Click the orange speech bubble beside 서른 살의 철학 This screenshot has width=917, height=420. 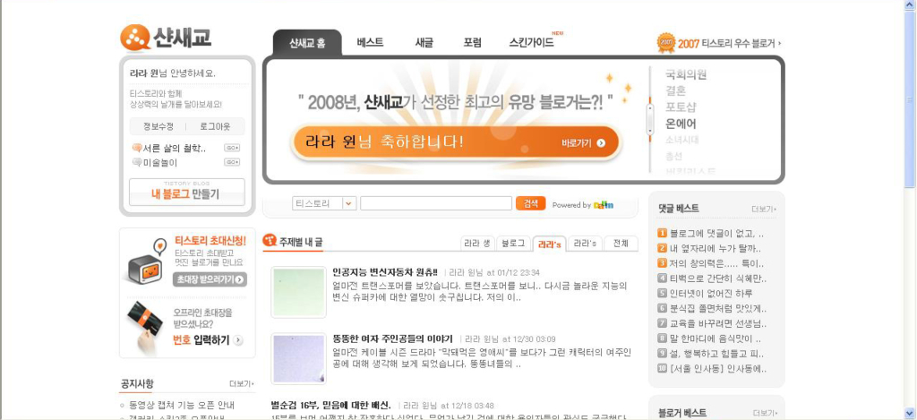[x=137, y=148]
